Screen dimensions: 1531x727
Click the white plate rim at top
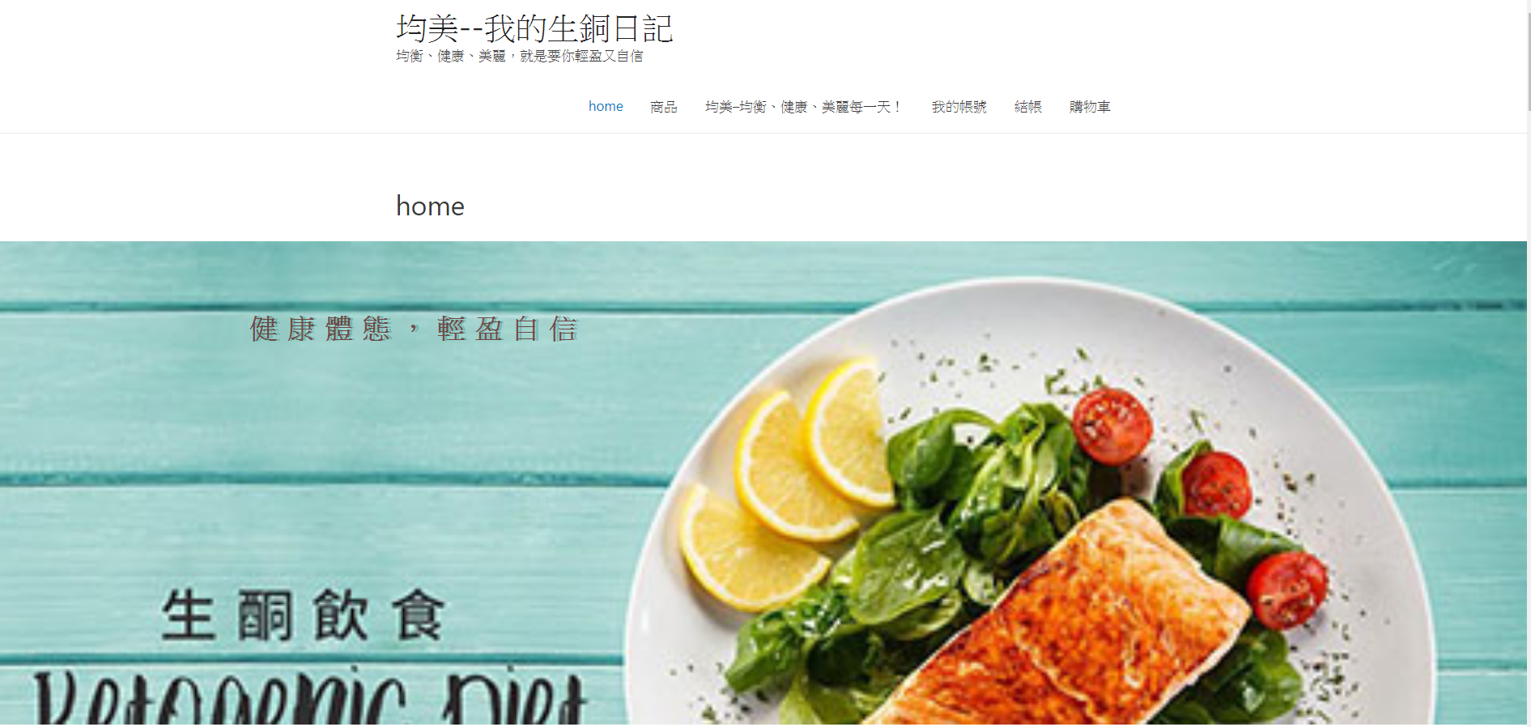point(1028,295)
